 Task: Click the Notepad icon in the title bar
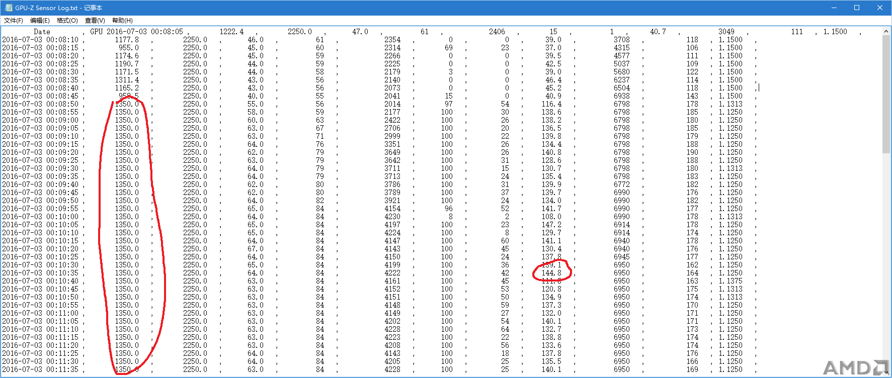[x=8, y=8]
